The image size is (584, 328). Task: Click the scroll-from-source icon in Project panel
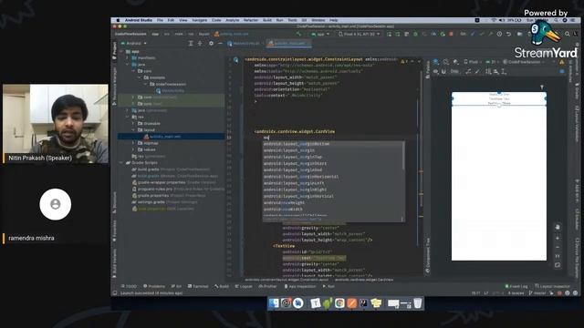tap(191, 44)
